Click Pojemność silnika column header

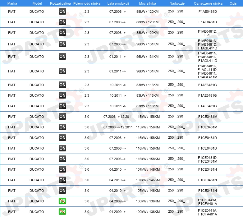click(87, 3)
